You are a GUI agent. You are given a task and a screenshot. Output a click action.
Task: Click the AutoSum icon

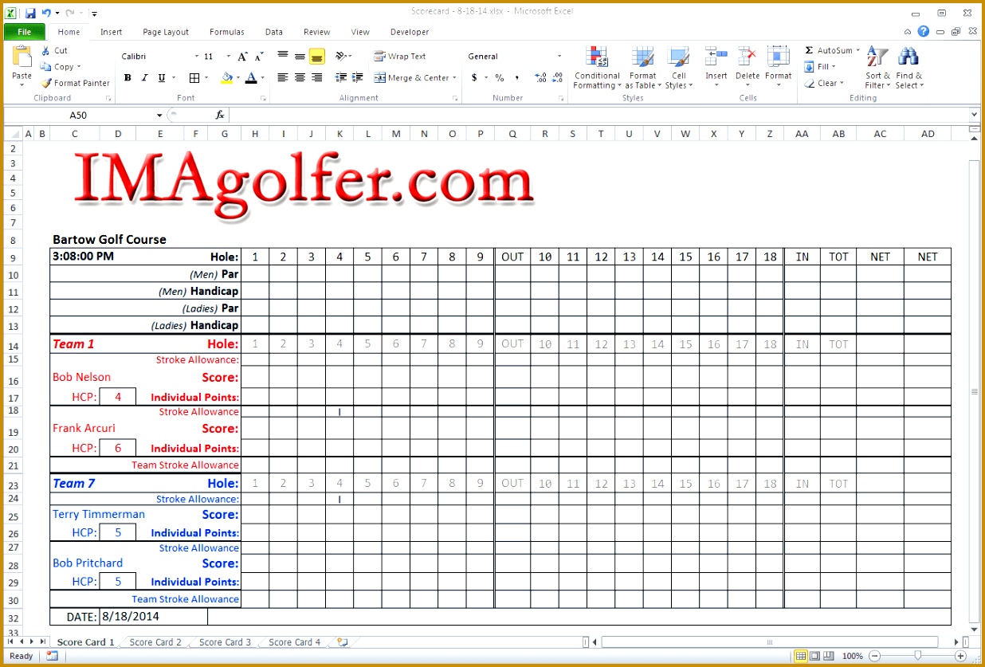pyautogui.click(x=811, y=49)
